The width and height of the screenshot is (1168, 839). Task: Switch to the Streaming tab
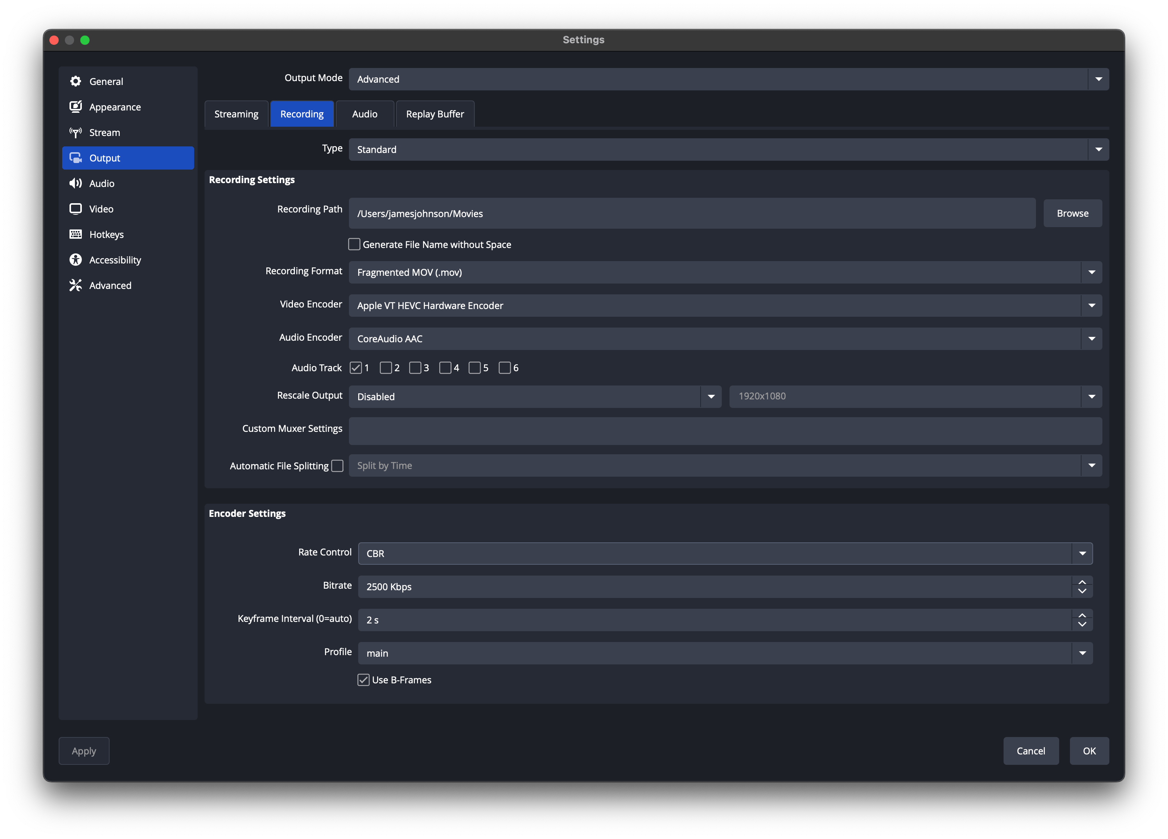[x=236, y=114]
